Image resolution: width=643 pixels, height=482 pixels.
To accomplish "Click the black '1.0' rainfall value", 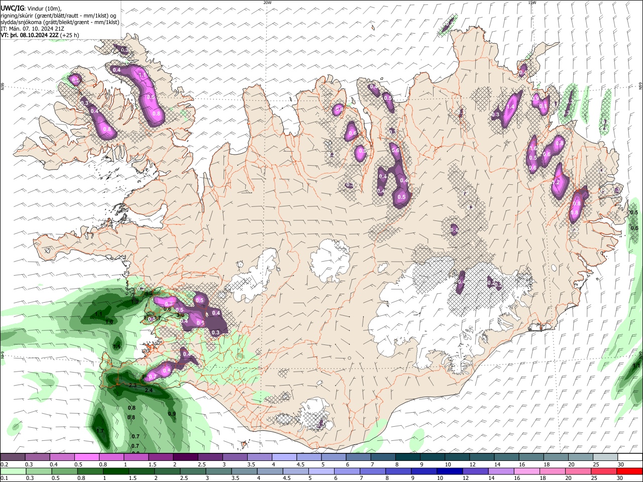I will point(109,322).
